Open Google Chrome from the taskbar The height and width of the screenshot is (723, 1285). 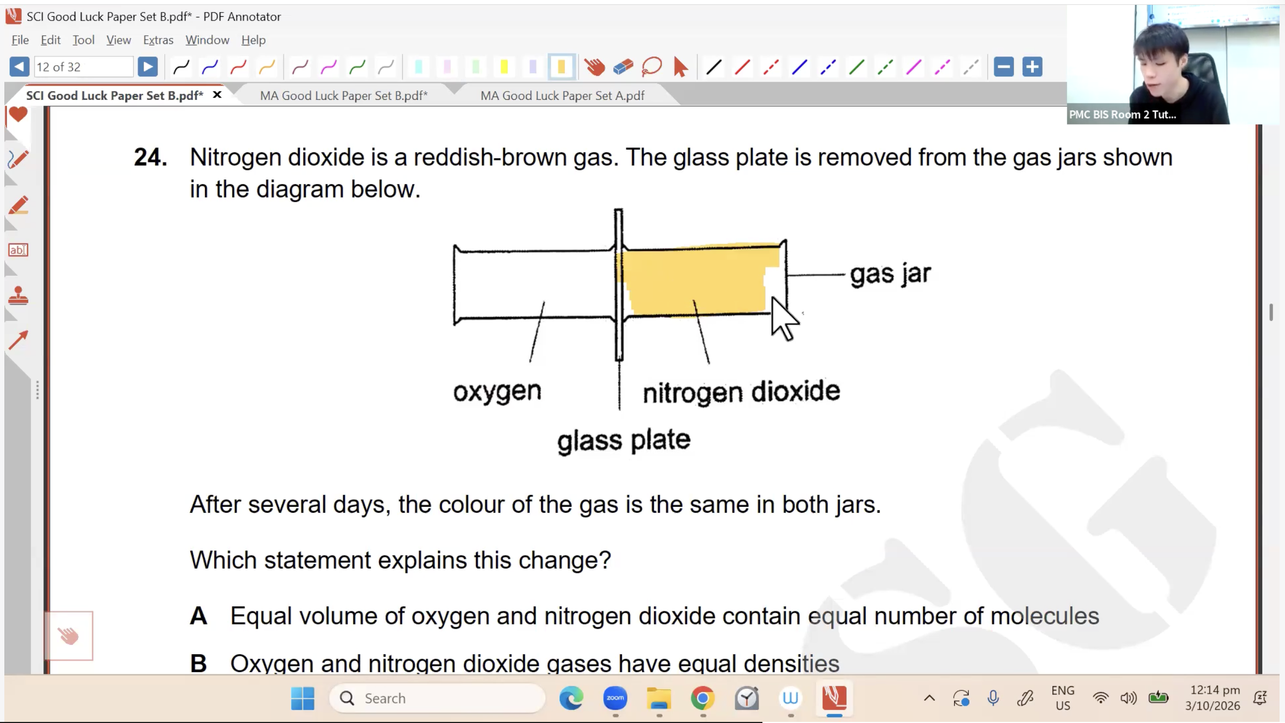click(x=703, y=698)
